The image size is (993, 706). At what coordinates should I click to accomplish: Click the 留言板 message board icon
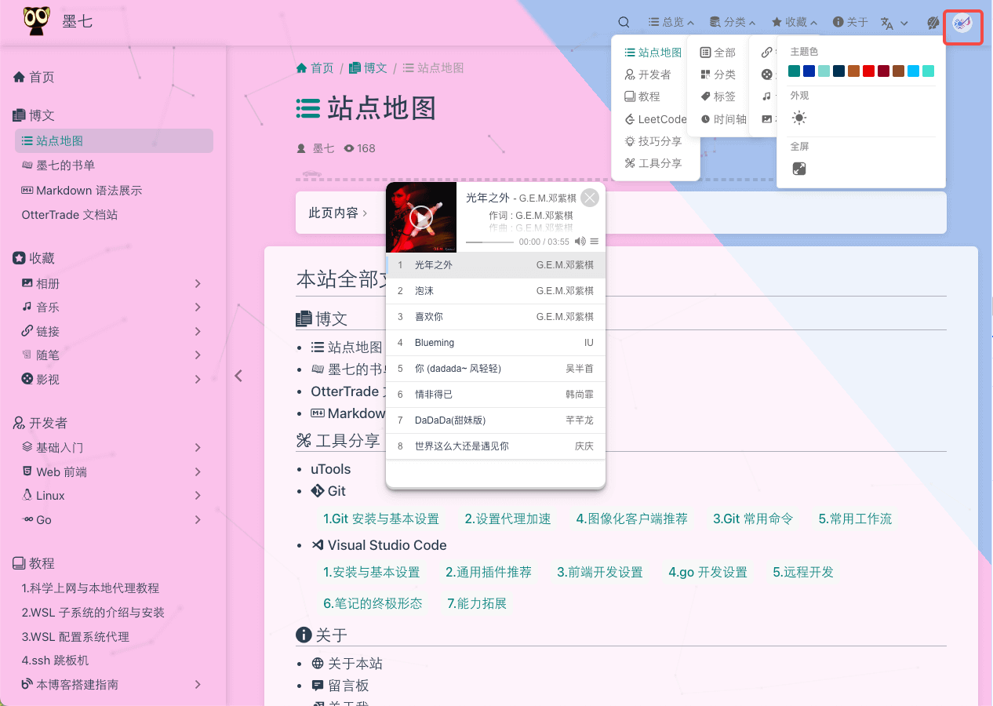click(318, 684)
